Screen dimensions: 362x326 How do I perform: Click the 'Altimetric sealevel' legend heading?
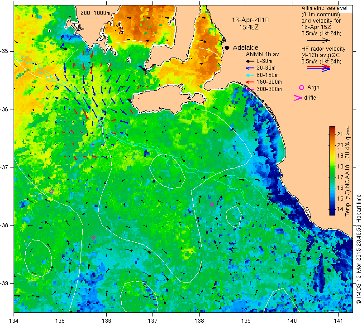324,8
